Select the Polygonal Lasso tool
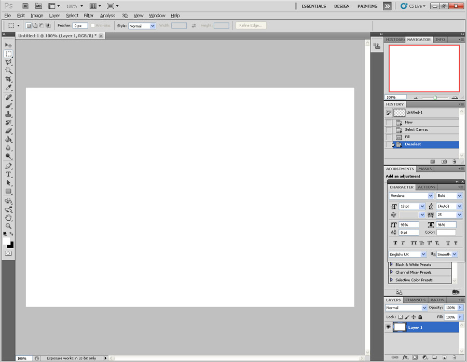467x362 pixels. [x=8, y=62]
